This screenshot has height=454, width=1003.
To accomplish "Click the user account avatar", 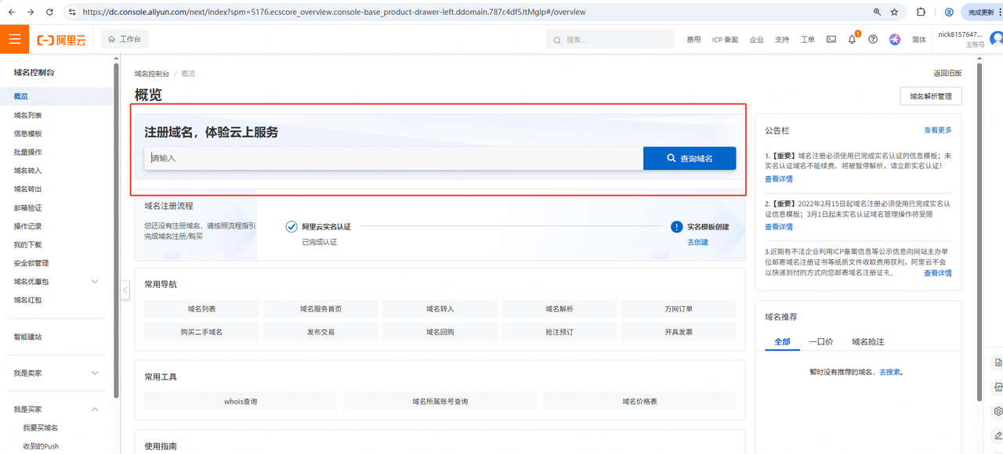I will click(x=996, y=38).
